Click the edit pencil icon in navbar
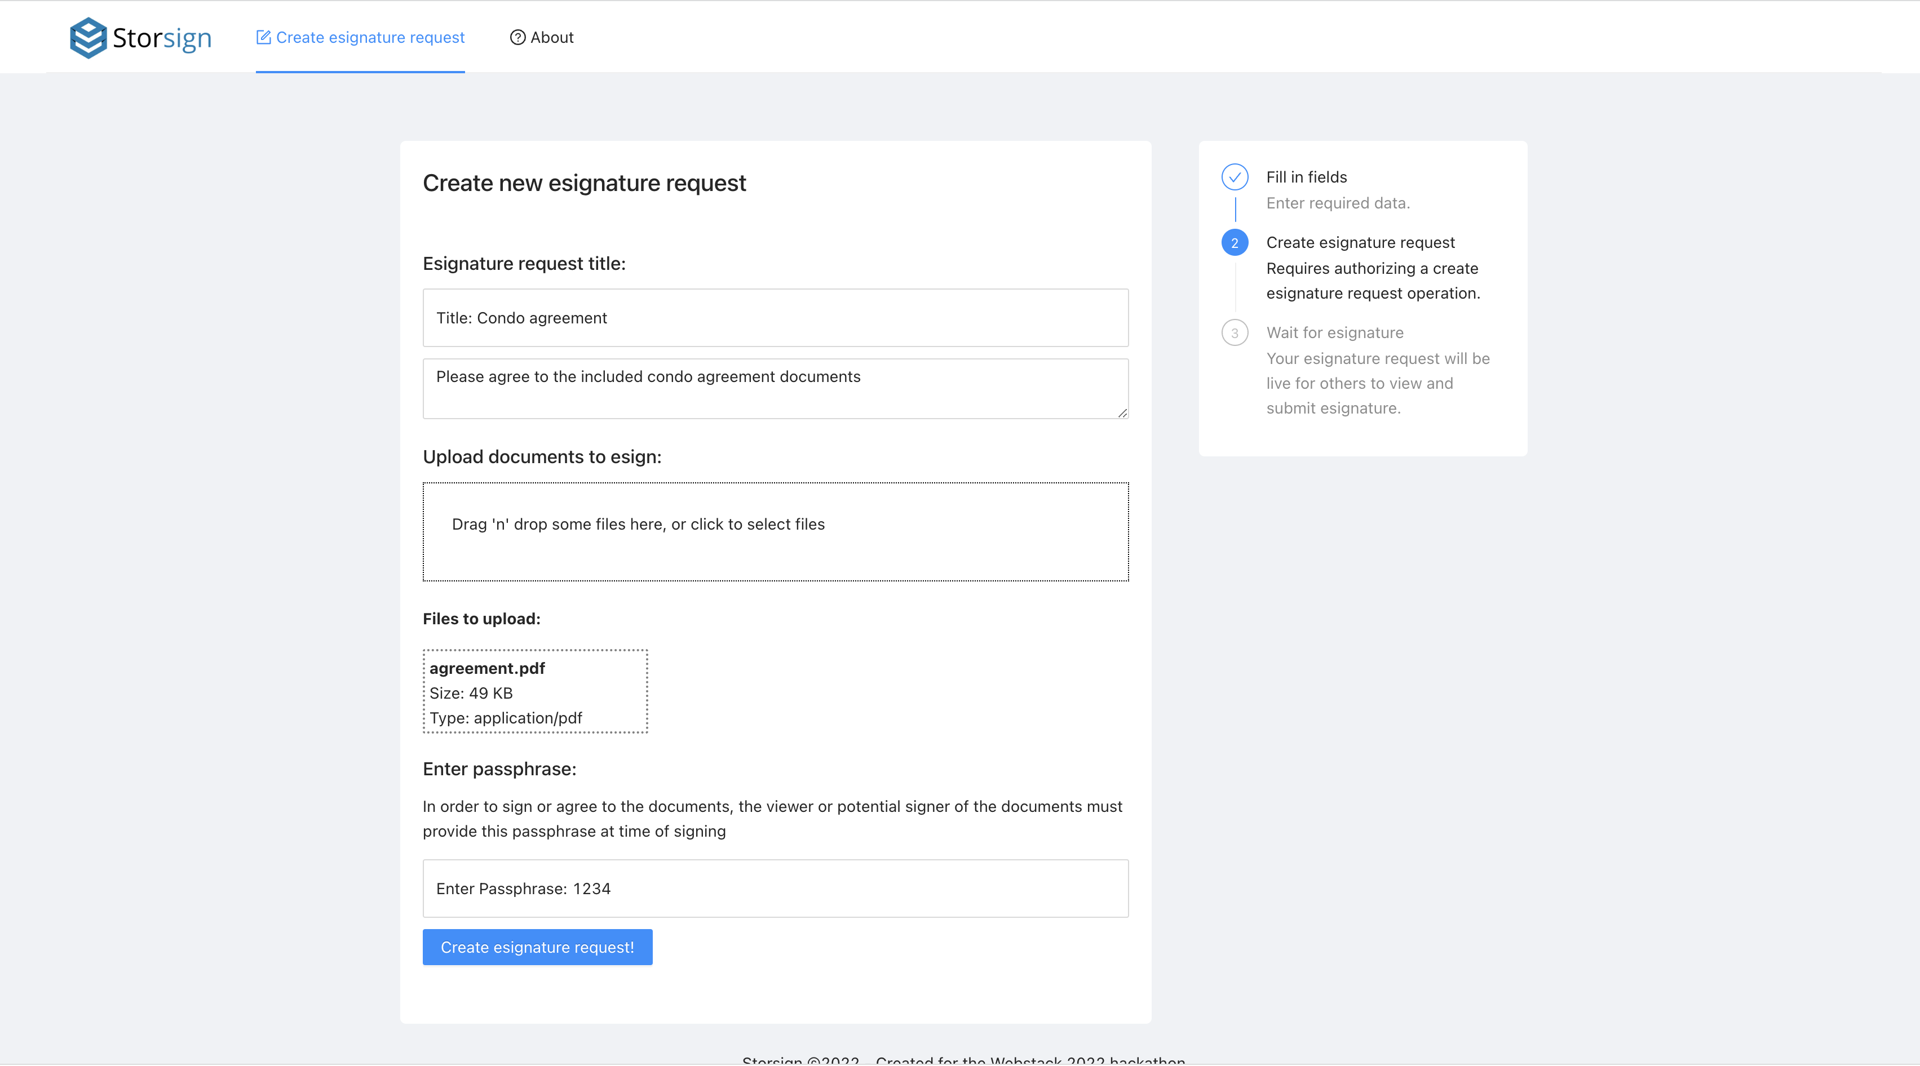1920x1066 pixels. [263, 37]
